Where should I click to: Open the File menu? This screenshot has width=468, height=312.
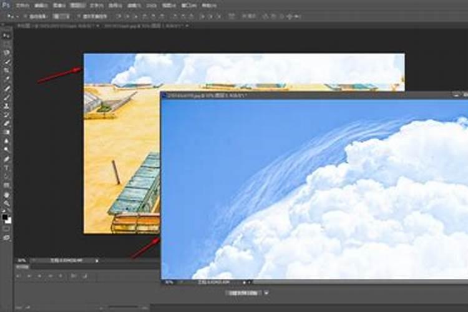pos(22,6)
